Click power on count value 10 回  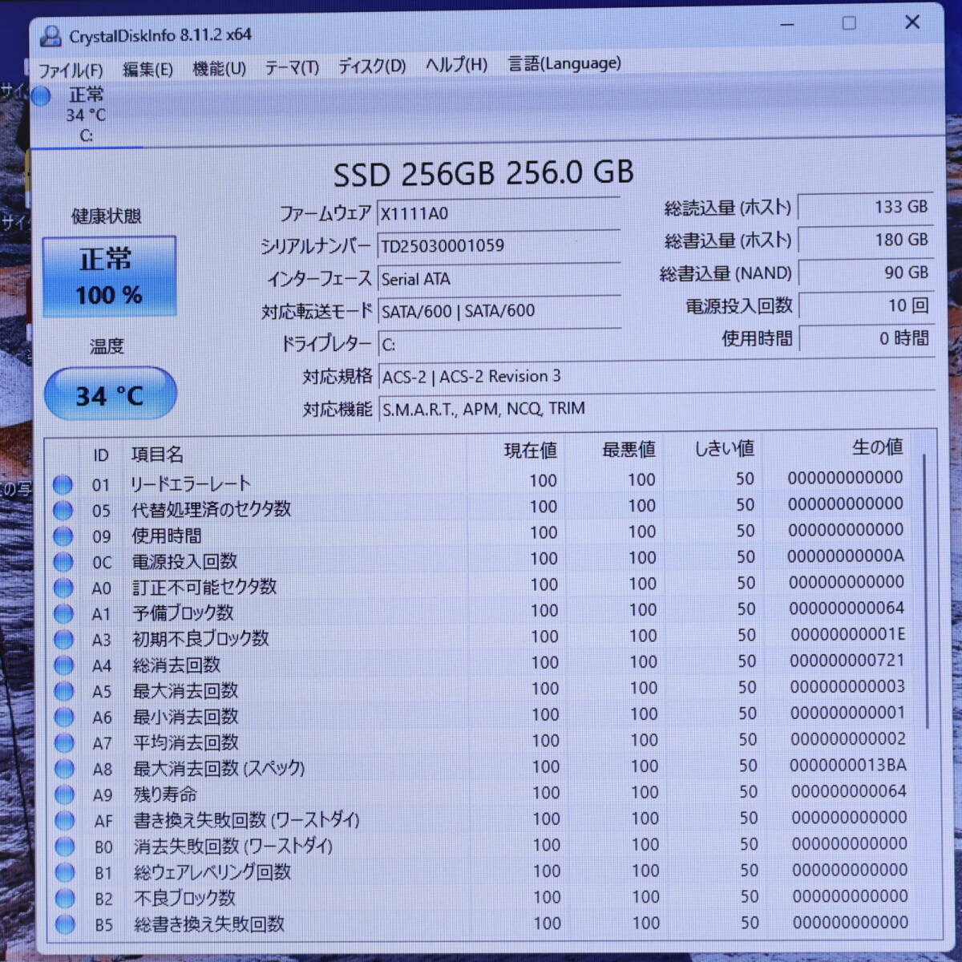867,305
